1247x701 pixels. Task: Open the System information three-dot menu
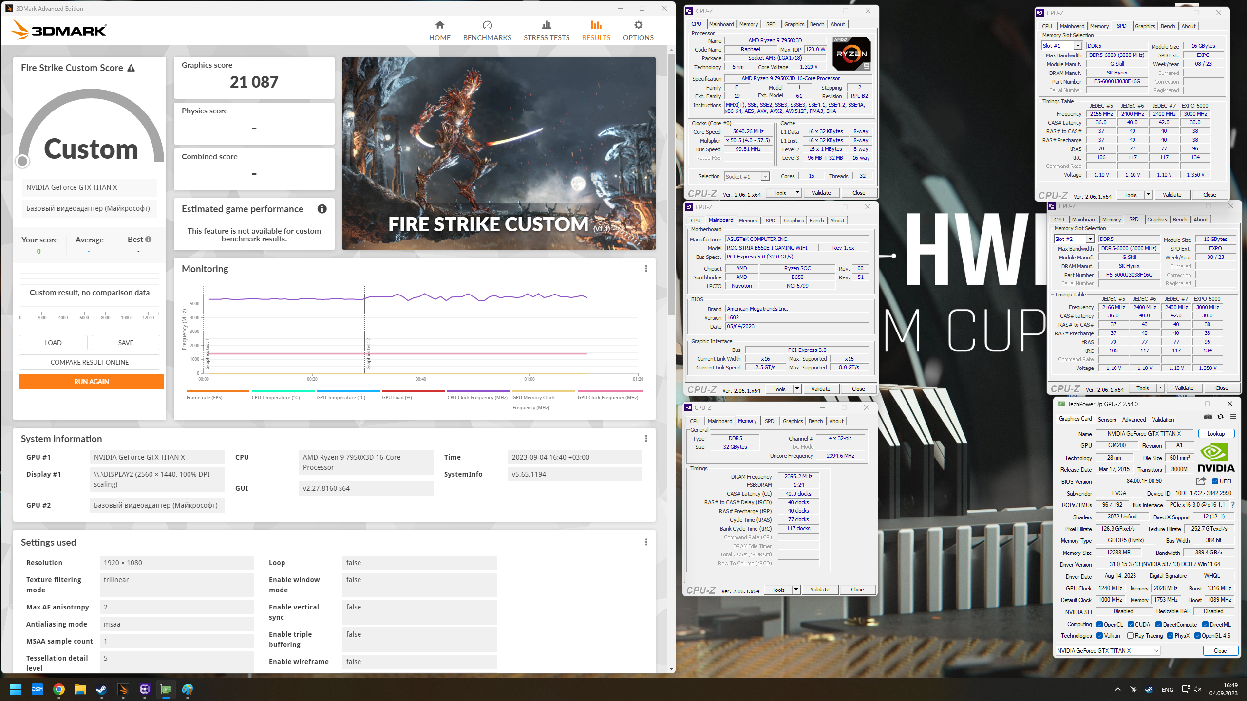[x=646, y=439]
